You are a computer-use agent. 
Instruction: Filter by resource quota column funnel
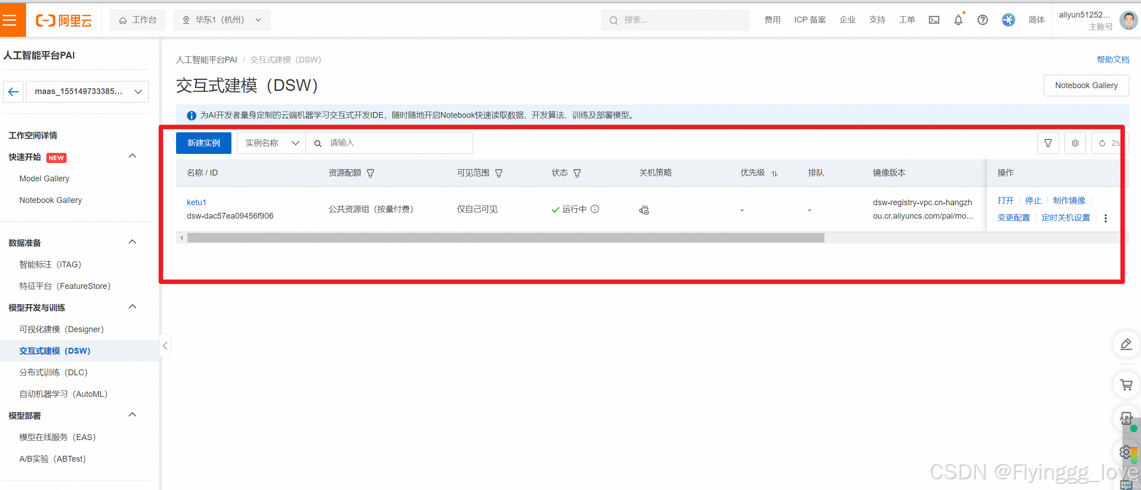[x=370, y=173]
